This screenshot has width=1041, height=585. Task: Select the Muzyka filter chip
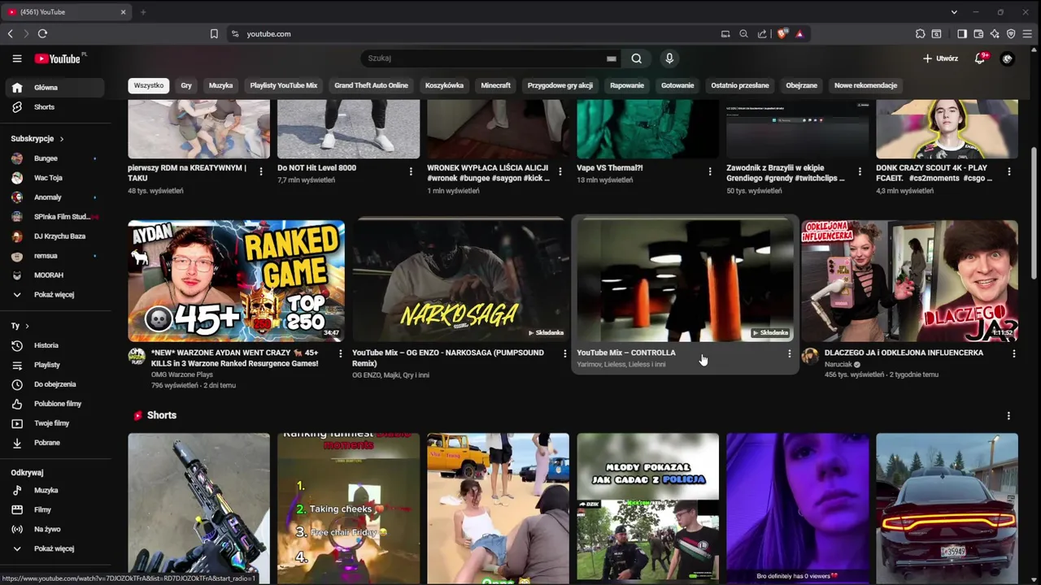point(220,85)
